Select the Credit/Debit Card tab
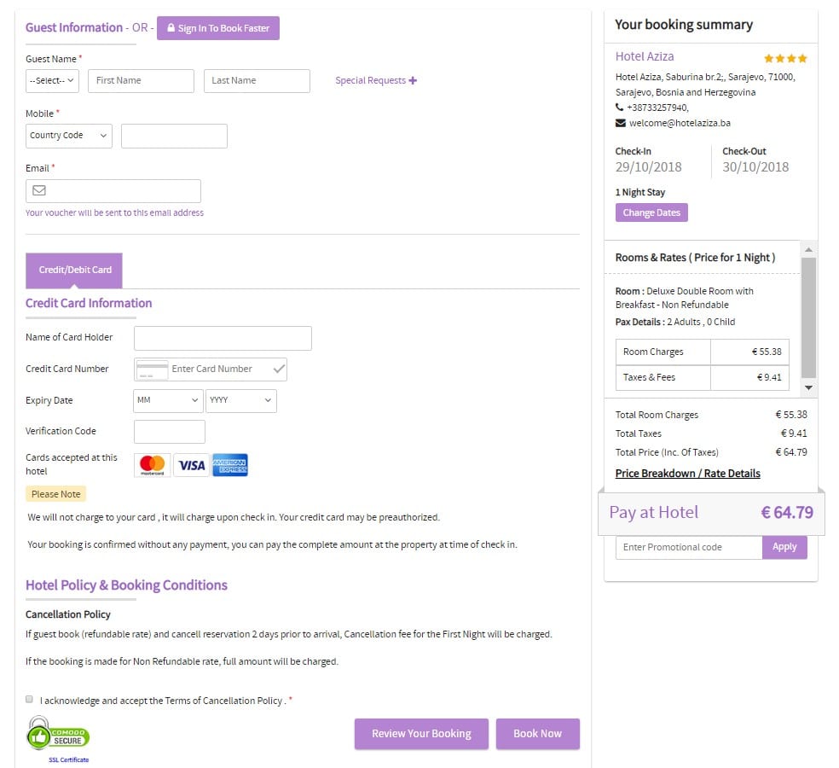Image resolution: width=839 pixels, height=768 pixels. [x=74, y=270]
